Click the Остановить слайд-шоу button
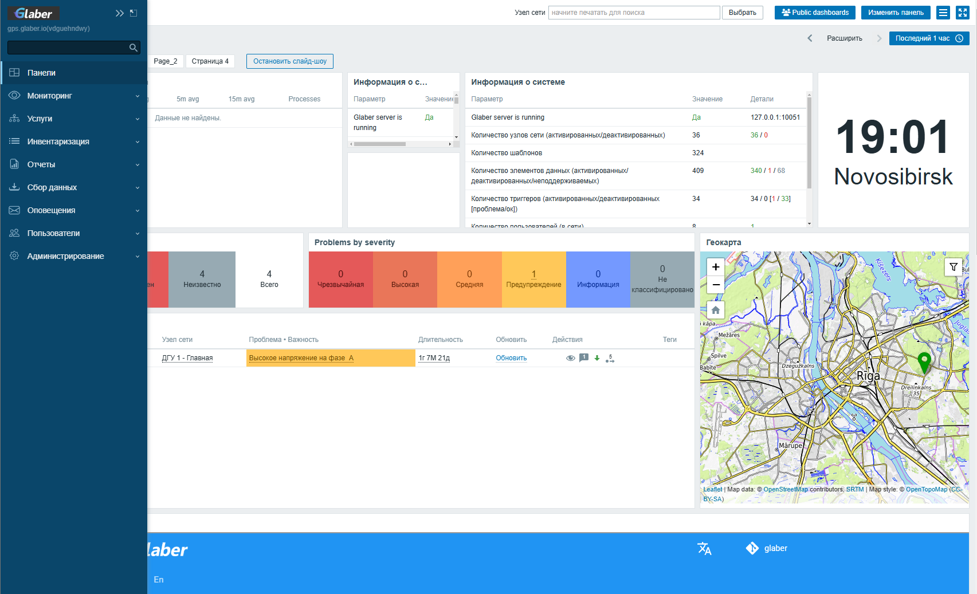Image resolution: width=977 pixels, height=594 pixels. [x=290, y=61]
